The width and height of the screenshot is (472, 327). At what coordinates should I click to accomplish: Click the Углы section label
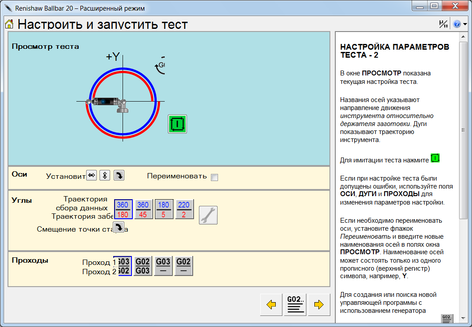[x=22, y=201]
